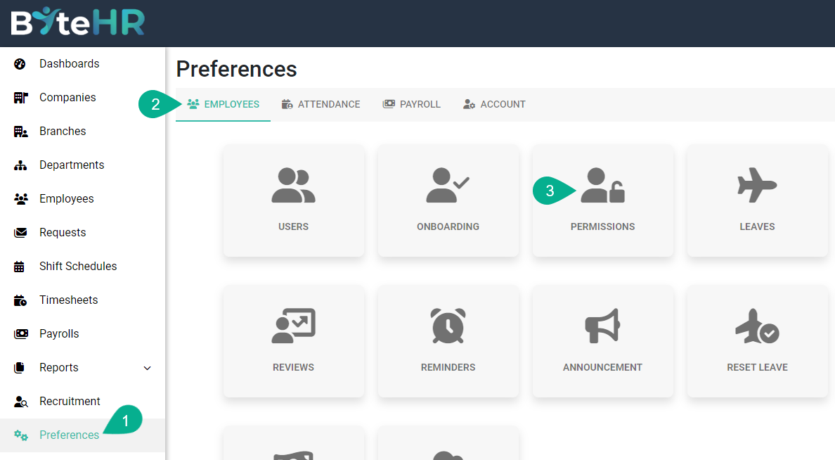Expand the Reports submenu chevron

(x=148, y=368)
